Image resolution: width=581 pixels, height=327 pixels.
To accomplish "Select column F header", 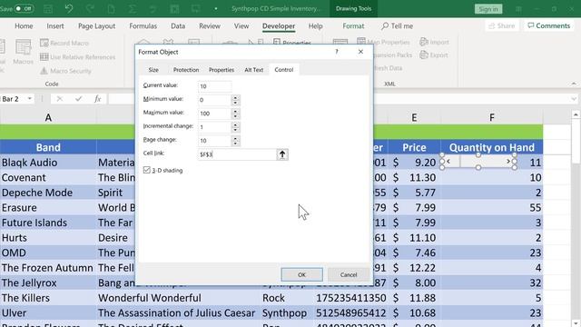I will 492,117.
